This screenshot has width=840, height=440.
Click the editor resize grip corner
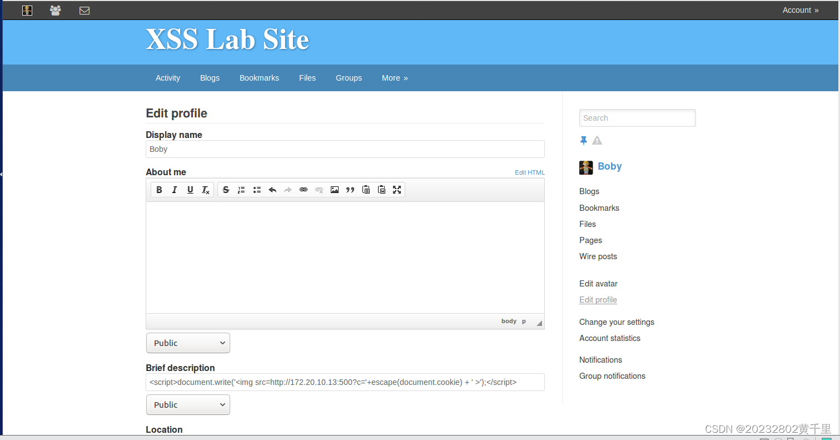click(x=539, y=323)
